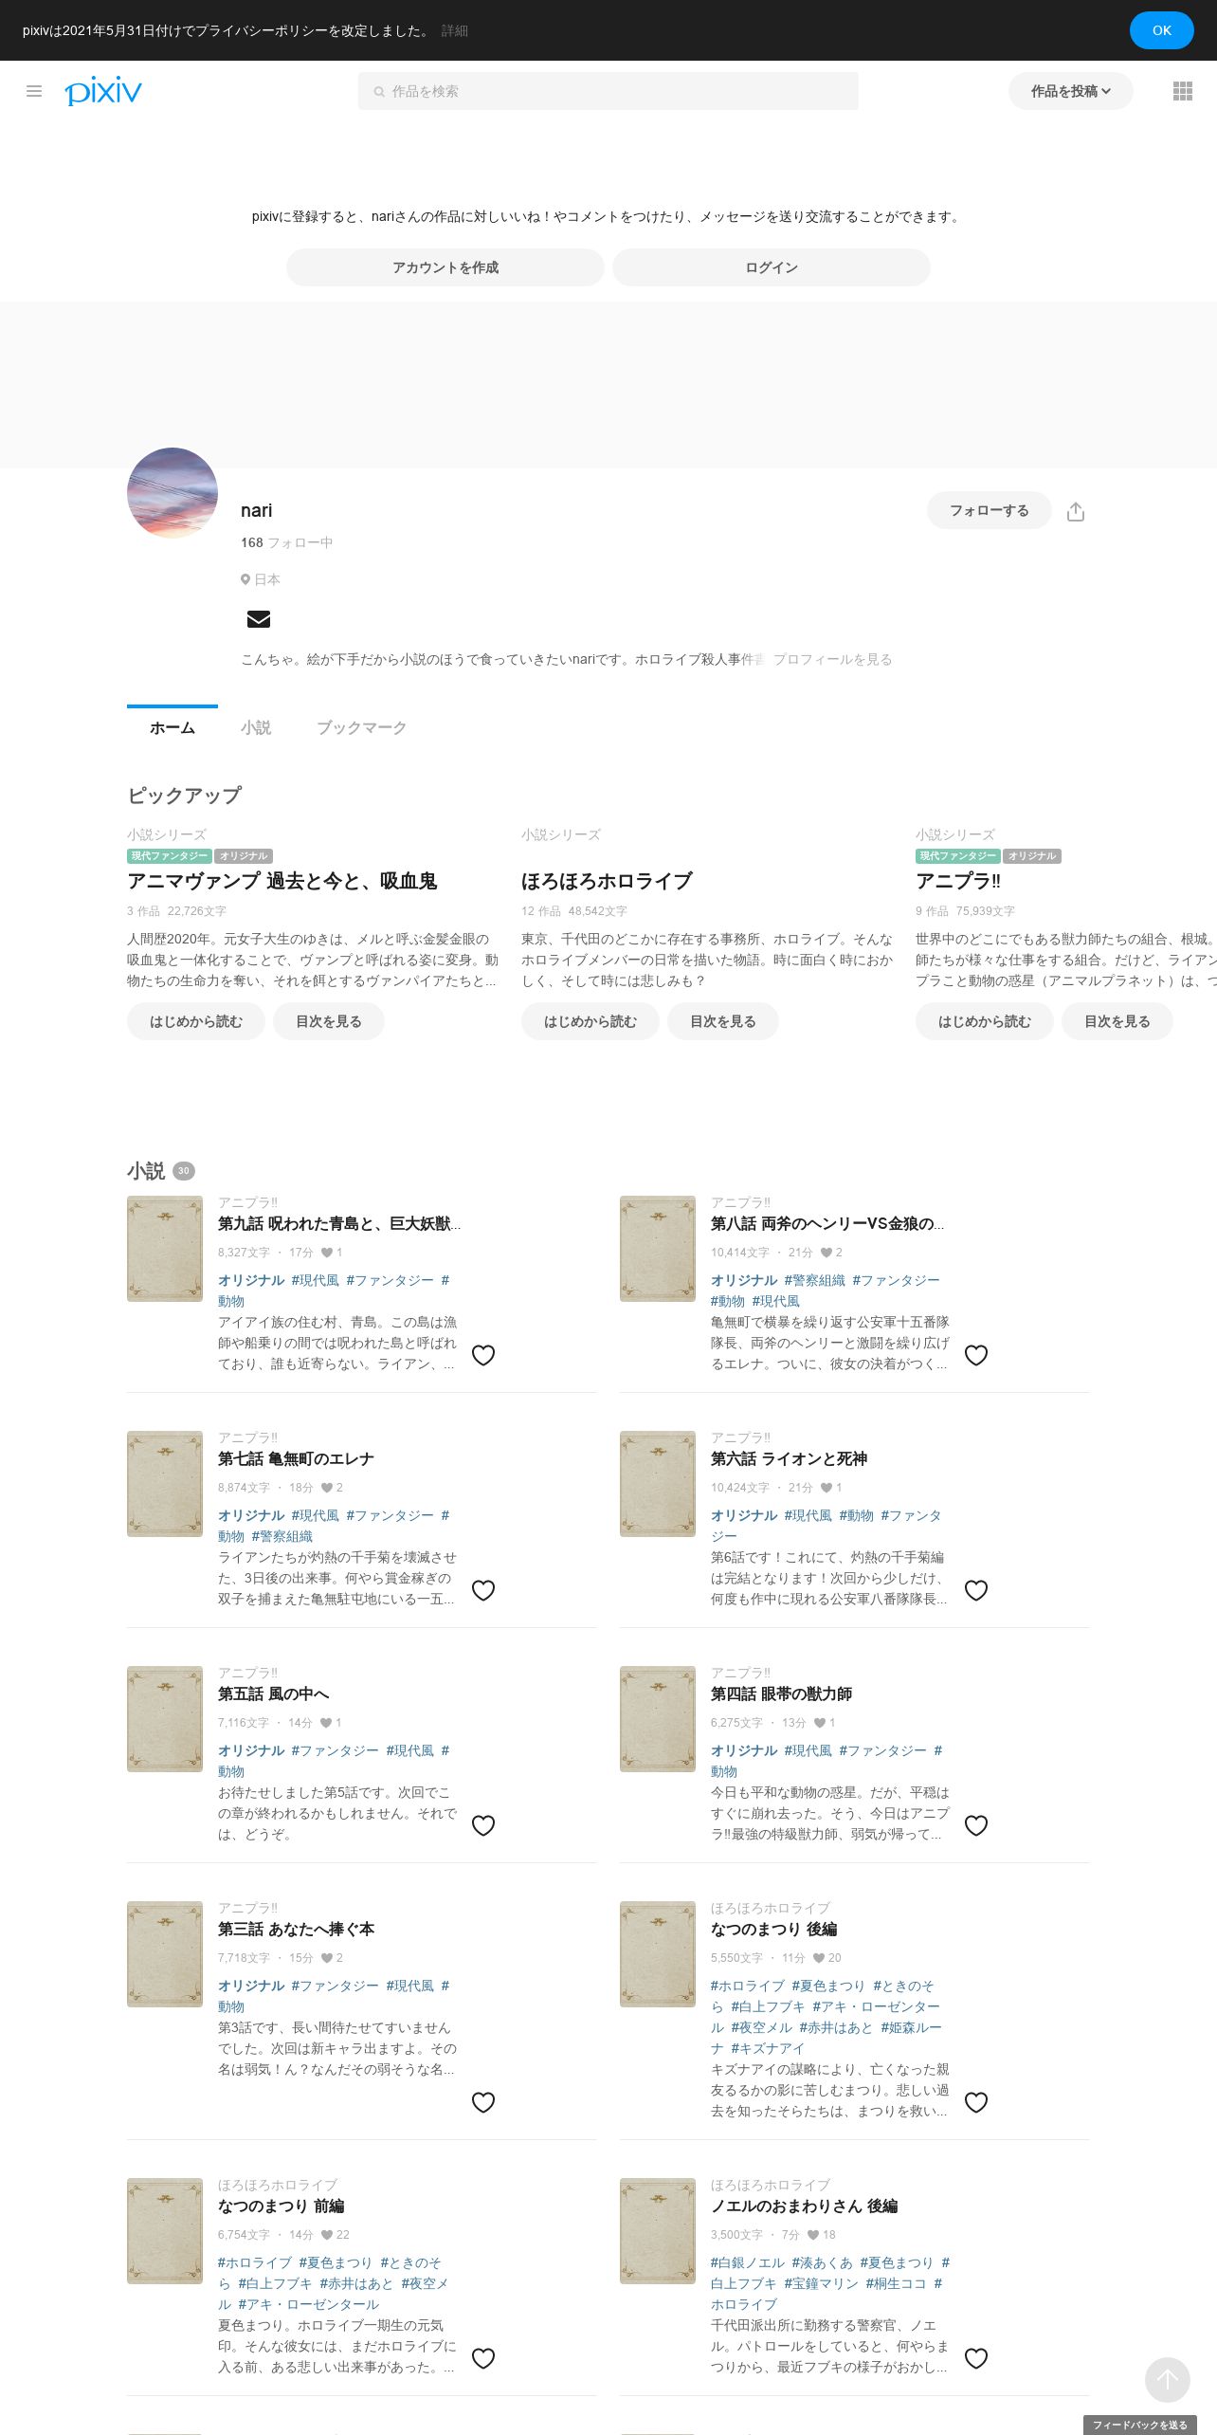
Task: View ほろほろホロライブ table of contents
Action: coord(723,1021)
